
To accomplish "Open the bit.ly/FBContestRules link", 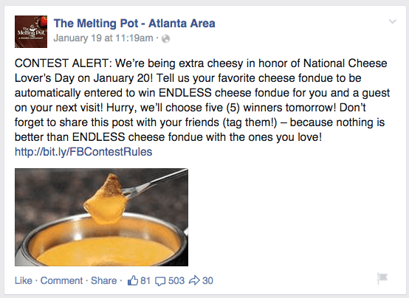I will pyautogui.click(x=83, y=152).
